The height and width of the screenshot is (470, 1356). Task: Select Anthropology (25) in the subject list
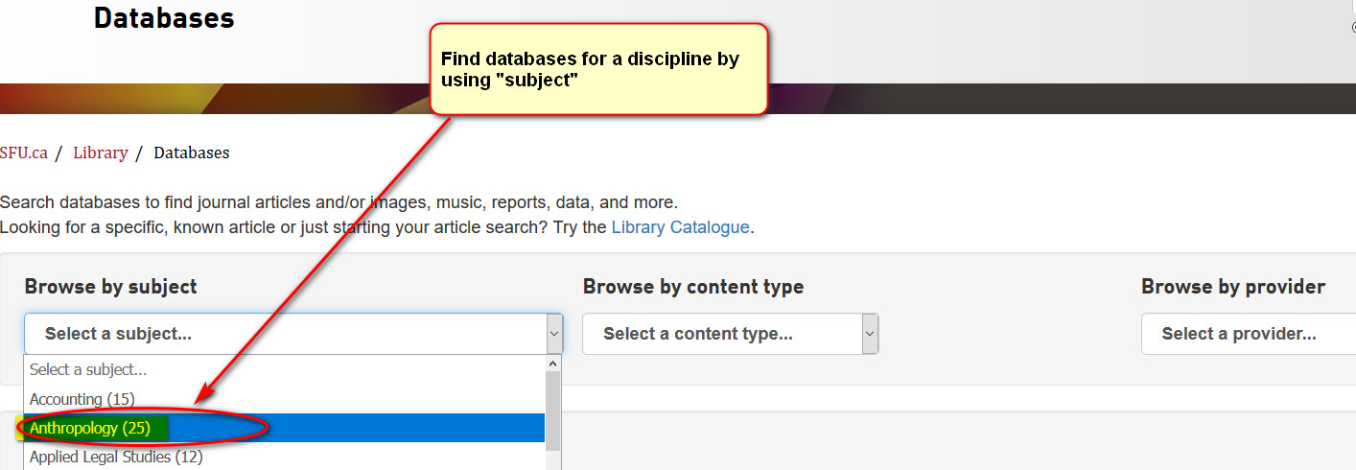(x=285, y=428)
